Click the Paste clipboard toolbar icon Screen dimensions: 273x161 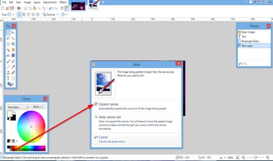[35, 8]
